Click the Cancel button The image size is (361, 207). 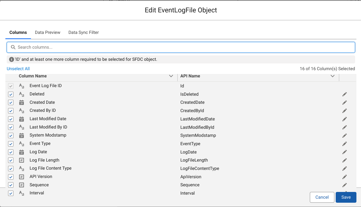point(322,197)
